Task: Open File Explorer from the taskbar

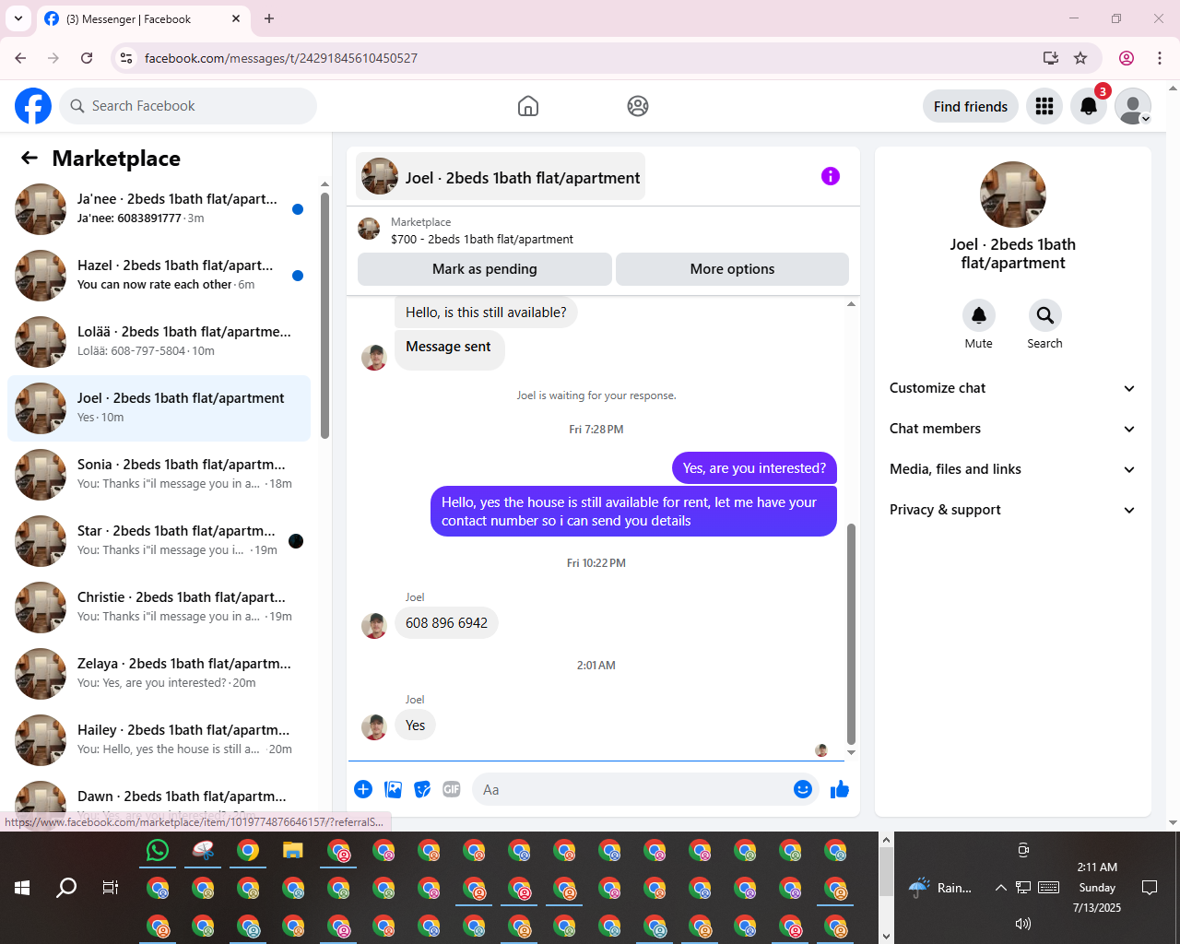Action: (293, 850)
